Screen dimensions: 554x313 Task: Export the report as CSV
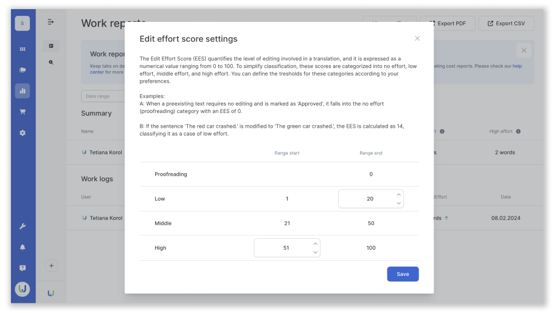(x=507, y=23)
